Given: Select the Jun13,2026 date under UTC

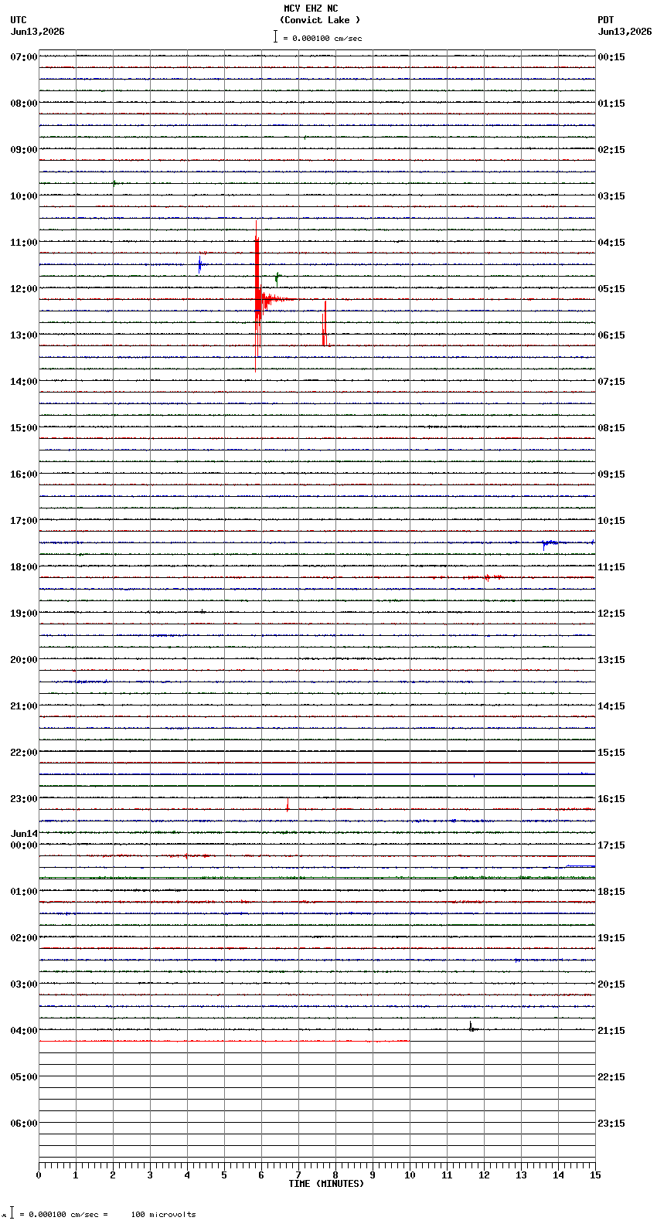Looking at the screenshot, I should point(38,32).
